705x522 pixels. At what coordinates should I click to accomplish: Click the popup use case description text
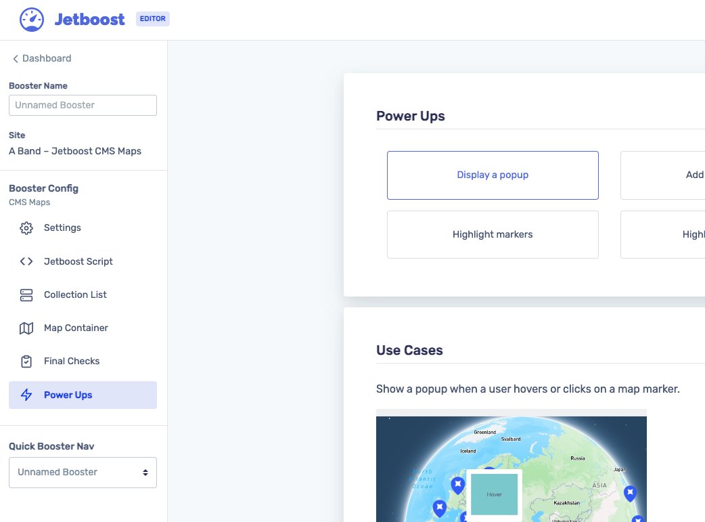click(528, 389)
